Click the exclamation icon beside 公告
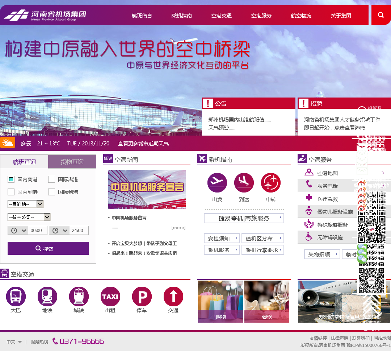Image resolution: width=391 pixels, height=356 pixels. click(x=208, y=103)
